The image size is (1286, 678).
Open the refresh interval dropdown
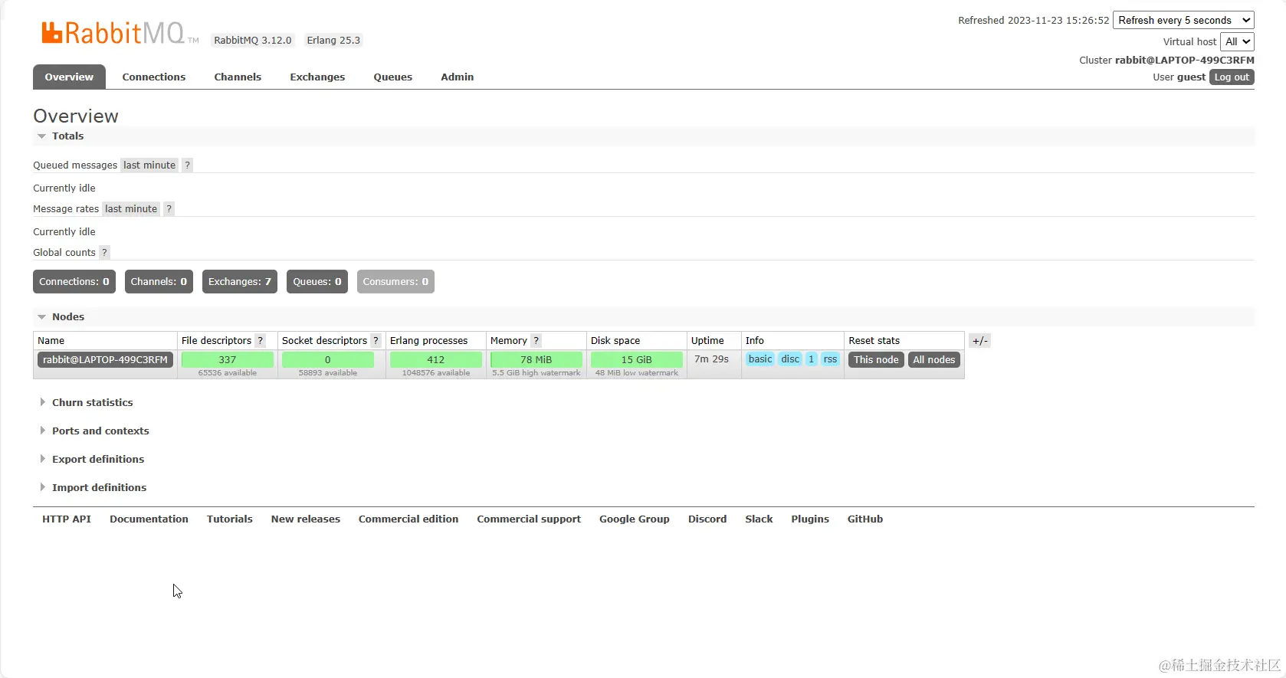(1183, 21)
